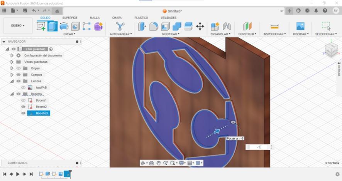Select the Offset Plane construct tool

247,26
